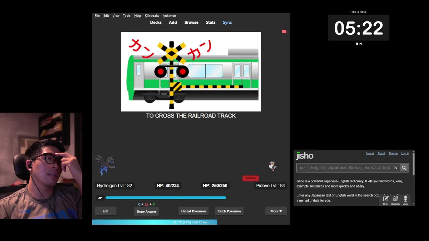Expand the More dropdown button
Image resolution: width=429 pixels, height=241 pixels.
tap(276, 211)
